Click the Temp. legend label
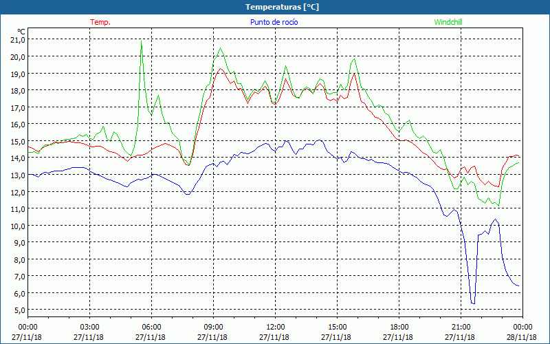Viewport: 550px width, 344px height. click(x=100, y=22)
